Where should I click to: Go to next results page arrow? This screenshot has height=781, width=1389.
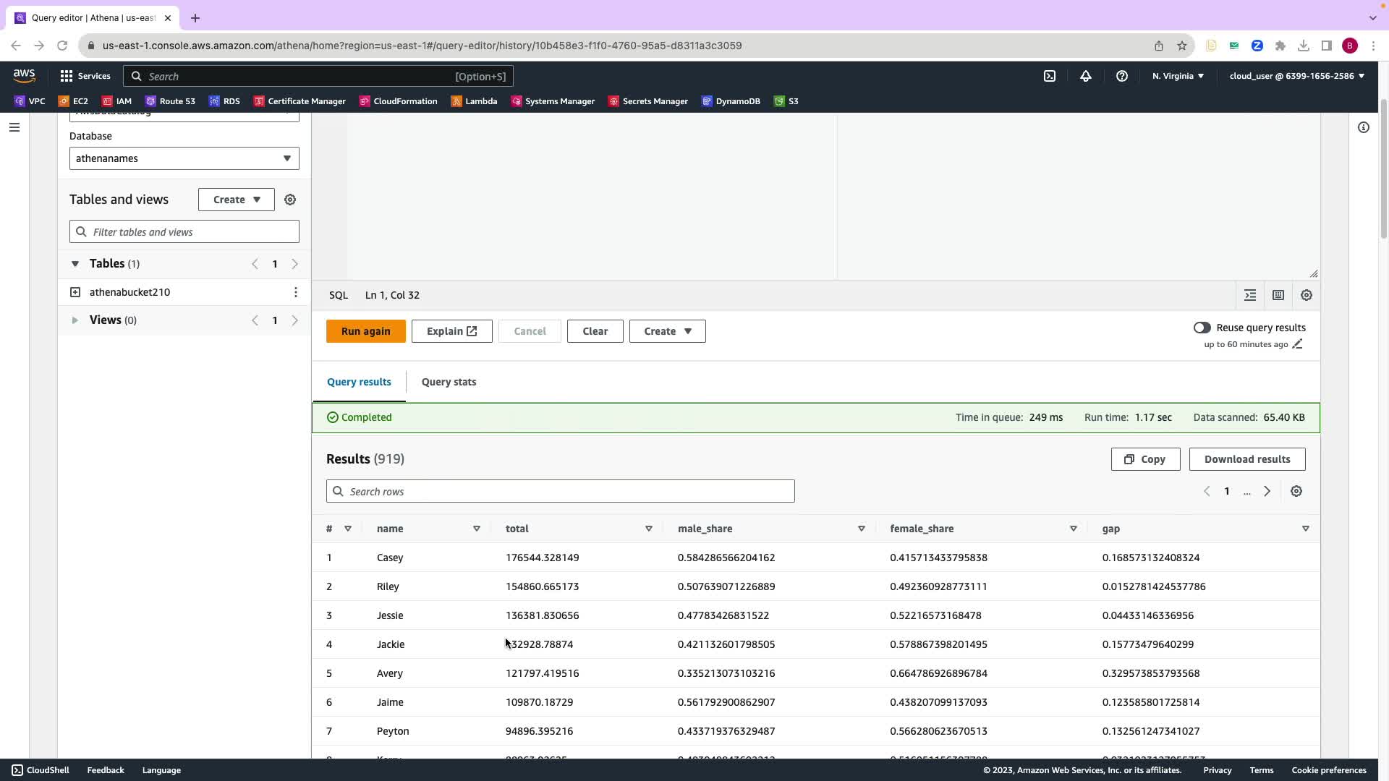[1267, 492]
